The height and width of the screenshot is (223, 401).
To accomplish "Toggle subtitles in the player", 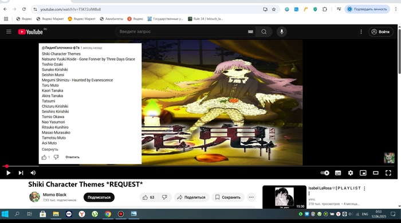I will [338, 173].
